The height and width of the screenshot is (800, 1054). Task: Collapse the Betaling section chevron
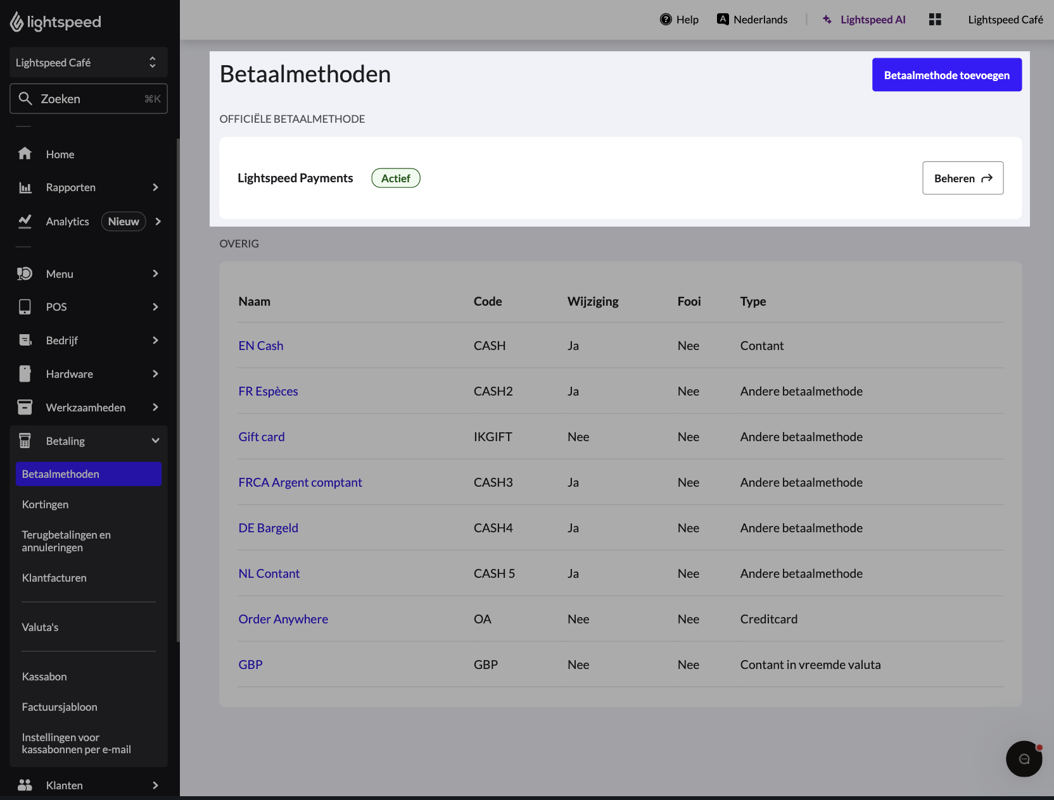pyautogui.click(x=155, y=441)
